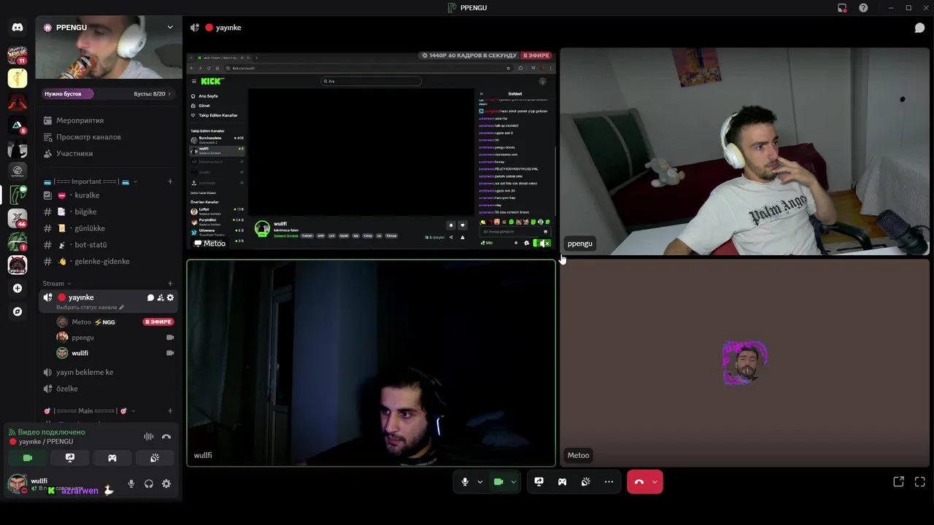934x525 pixels.
Task: Select Metoo in voice user list
Action: pyautogui.click(x=117, y=322)
